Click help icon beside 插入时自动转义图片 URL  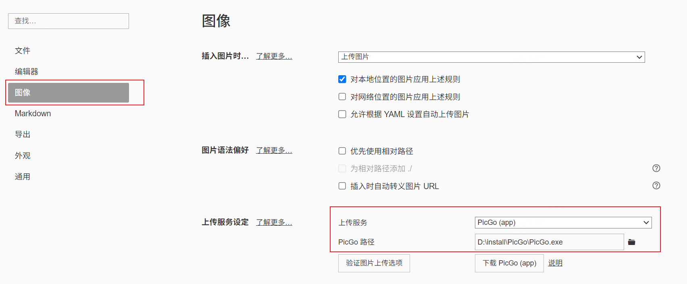pyautogui.click(x=656, y=185)
